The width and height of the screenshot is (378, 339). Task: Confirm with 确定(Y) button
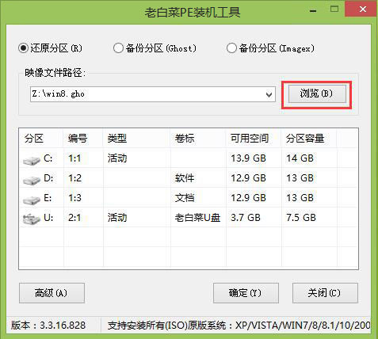[x=246, y=293]
